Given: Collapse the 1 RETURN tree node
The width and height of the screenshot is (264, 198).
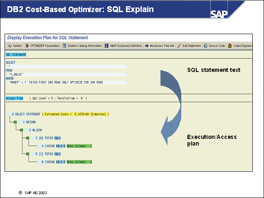Looking at the screenshot, I should [15, 122].
